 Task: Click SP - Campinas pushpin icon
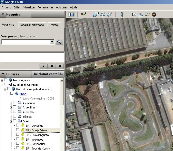23,125
